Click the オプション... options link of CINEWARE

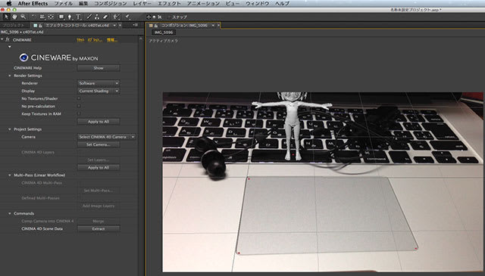tap(95, 40)
